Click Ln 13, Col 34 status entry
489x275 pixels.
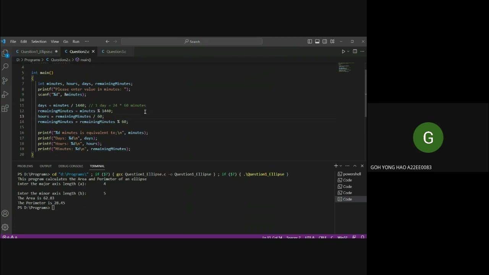click(272, 237)
